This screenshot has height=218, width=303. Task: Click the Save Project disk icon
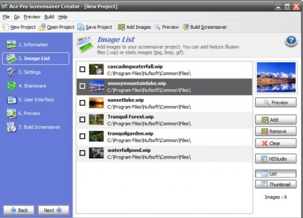click(x=81, y=27)
